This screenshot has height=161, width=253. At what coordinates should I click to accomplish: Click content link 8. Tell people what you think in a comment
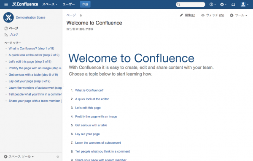[102, 151]
